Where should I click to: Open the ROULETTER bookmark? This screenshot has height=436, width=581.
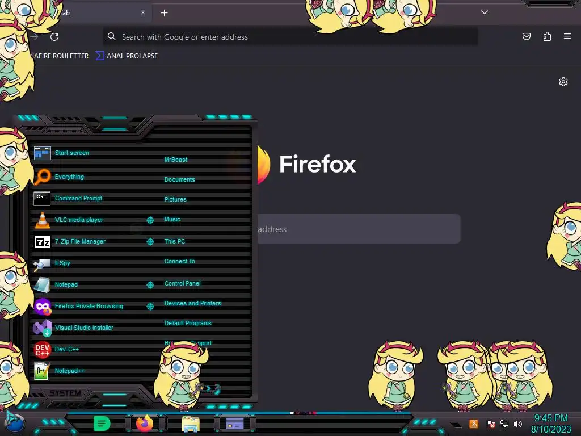59,56
